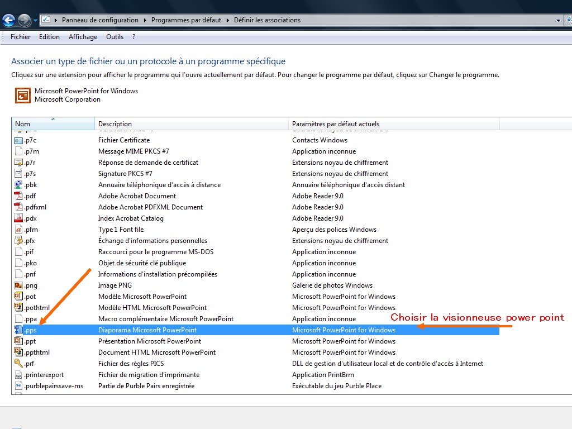The height and width of the screenshot is (429, 572).
Task: Select the .pdfxml Adobe icon
Action: coord(18,207)
